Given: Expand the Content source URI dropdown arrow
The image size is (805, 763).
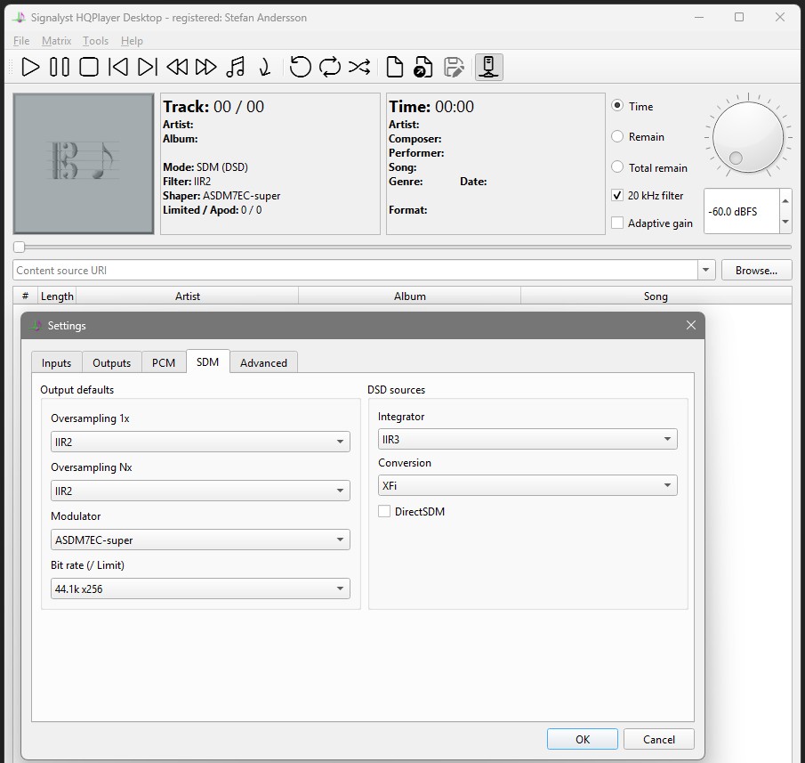Looking at the screenshot, I should click(x=706, y=271).
